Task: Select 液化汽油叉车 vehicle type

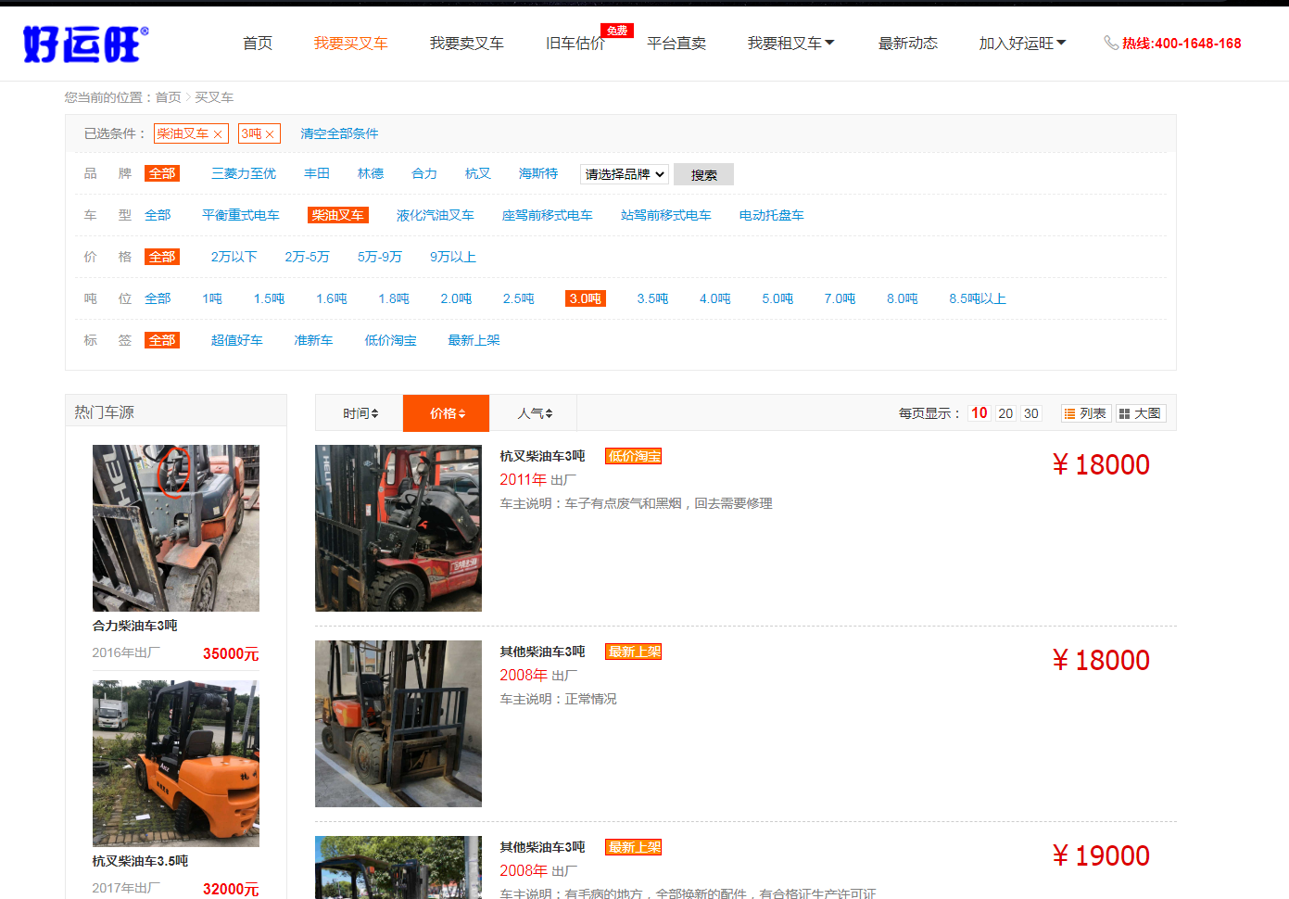Action: click(x=436, y=215)
